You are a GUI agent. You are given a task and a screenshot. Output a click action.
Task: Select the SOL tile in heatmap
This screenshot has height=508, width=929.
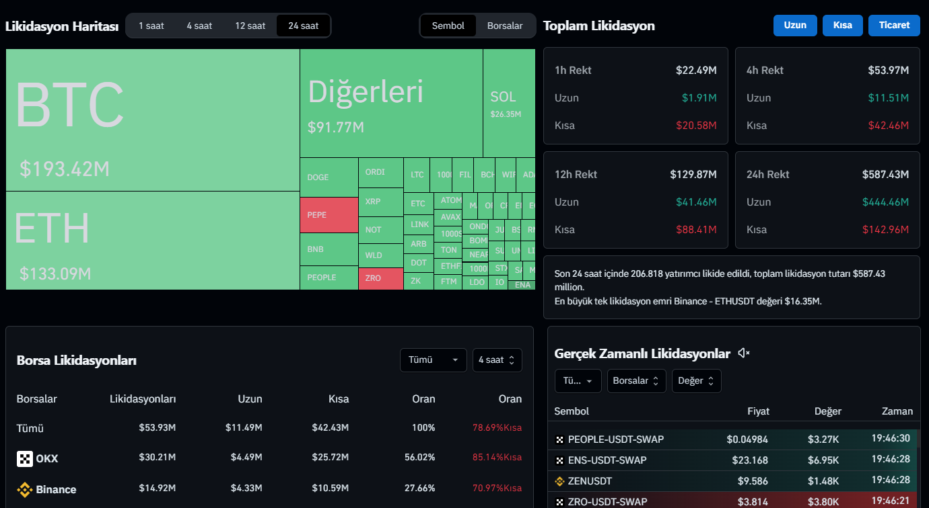509,103
